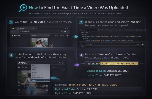Choose Reload in the context menu
This screenshot has width=152, height=99.
point(34,69)
